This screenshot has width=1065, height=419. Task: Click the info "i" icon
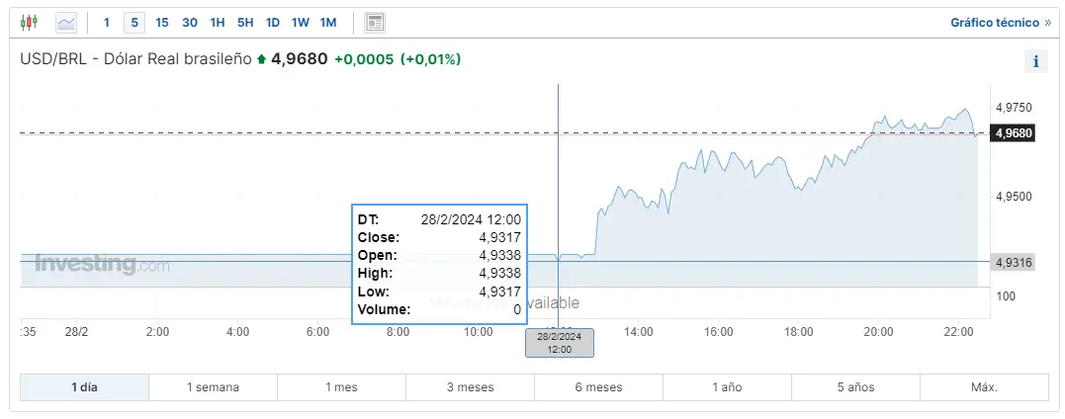pos(1035,61)
